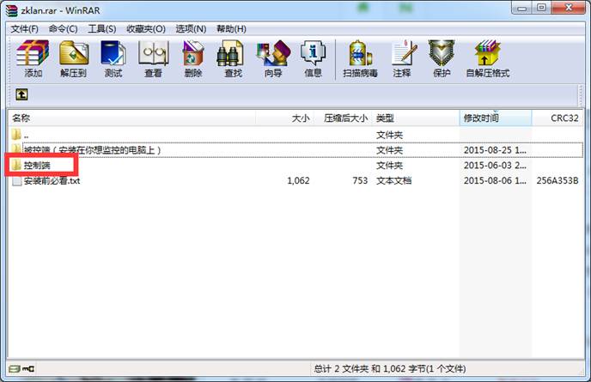Click the 删除 (Delete) trash icon
This screenshot has height=382, width=591.
[193, 58]
